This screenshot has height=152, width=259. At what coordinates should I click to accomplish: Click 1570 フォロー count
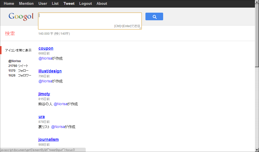[18, 71]
